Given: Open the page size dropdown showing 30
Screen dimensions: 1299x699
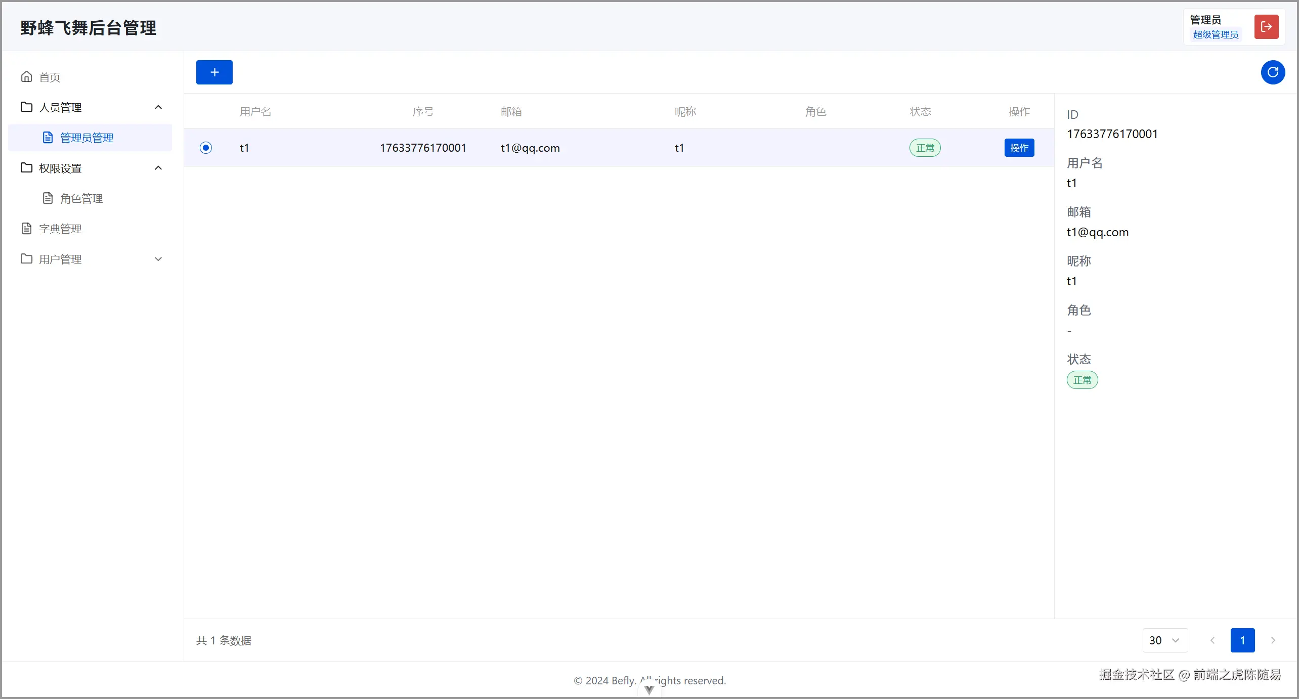Looking at the screenshot, I should (x=1164, y=640).
